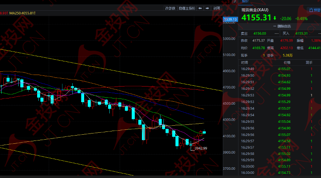Click the 最高 value 4202.13

286,48
